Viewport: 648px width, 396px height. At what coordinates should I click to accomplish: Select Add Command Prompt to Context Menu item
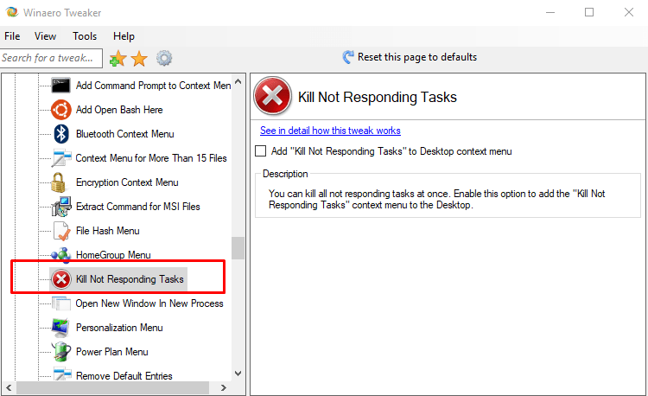point(153,86)
